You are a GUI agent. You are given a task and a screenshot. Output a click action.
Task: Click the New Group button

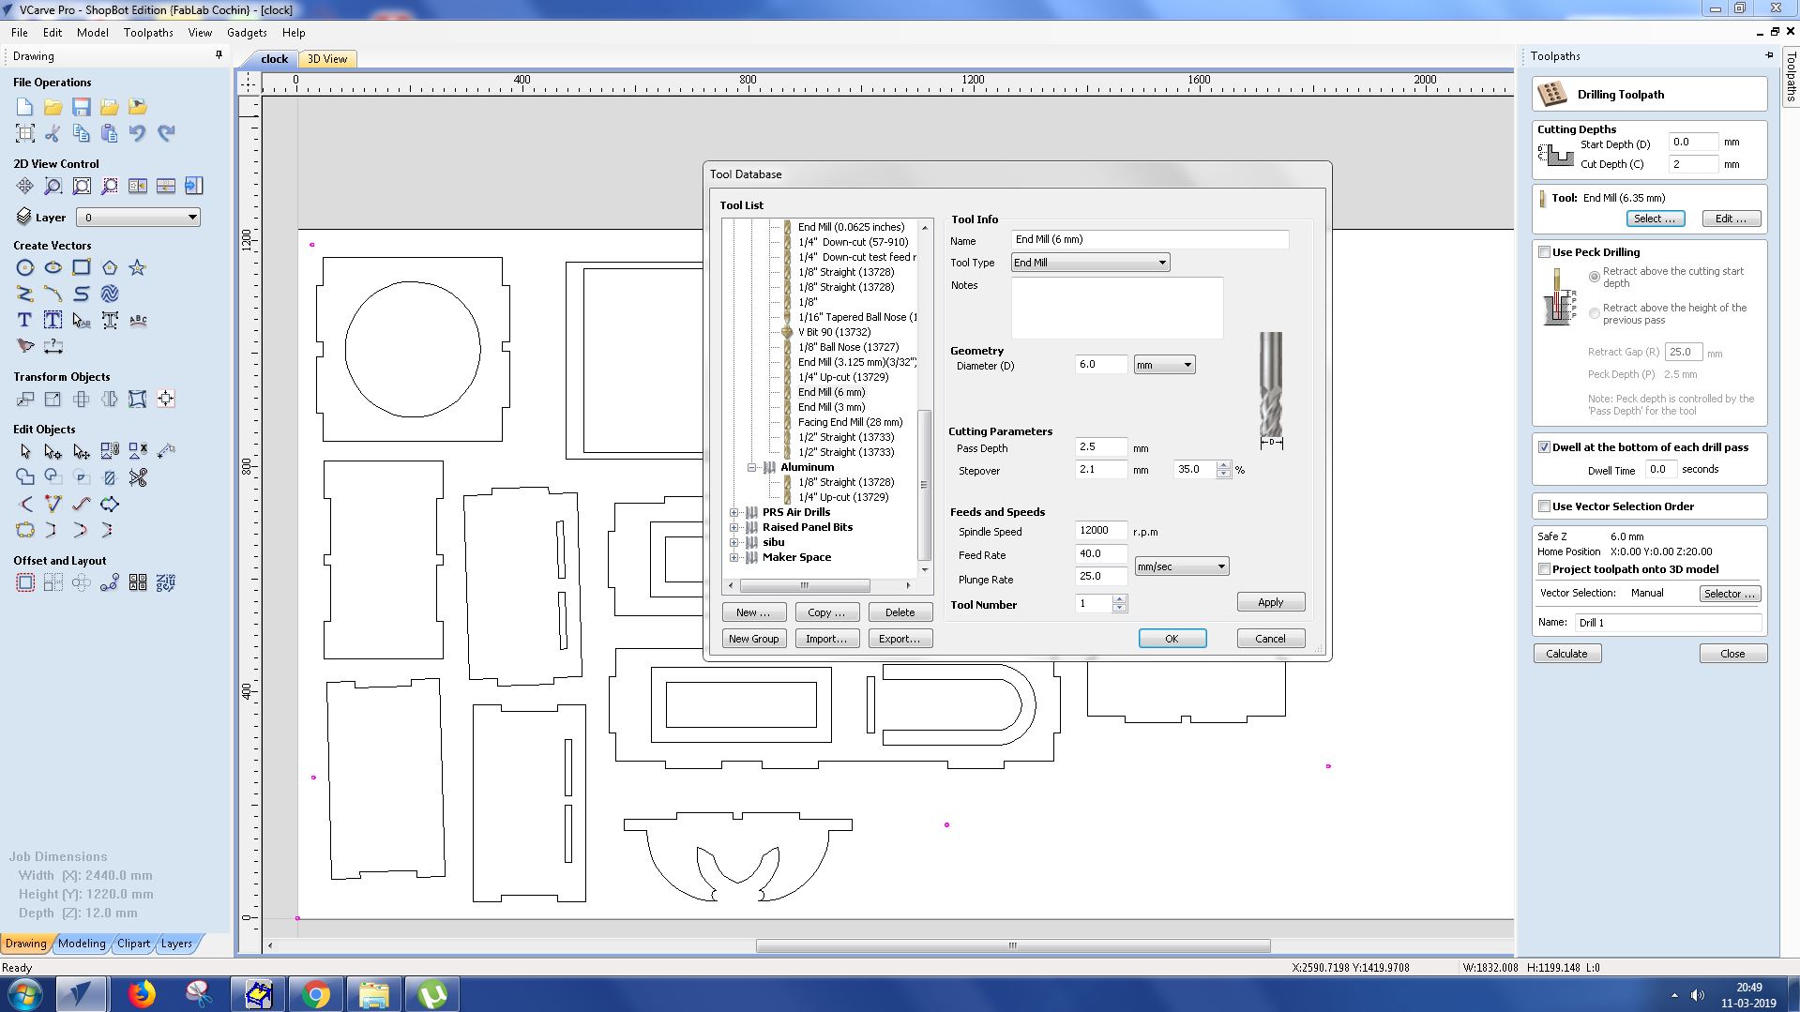[x=753, y=639]
